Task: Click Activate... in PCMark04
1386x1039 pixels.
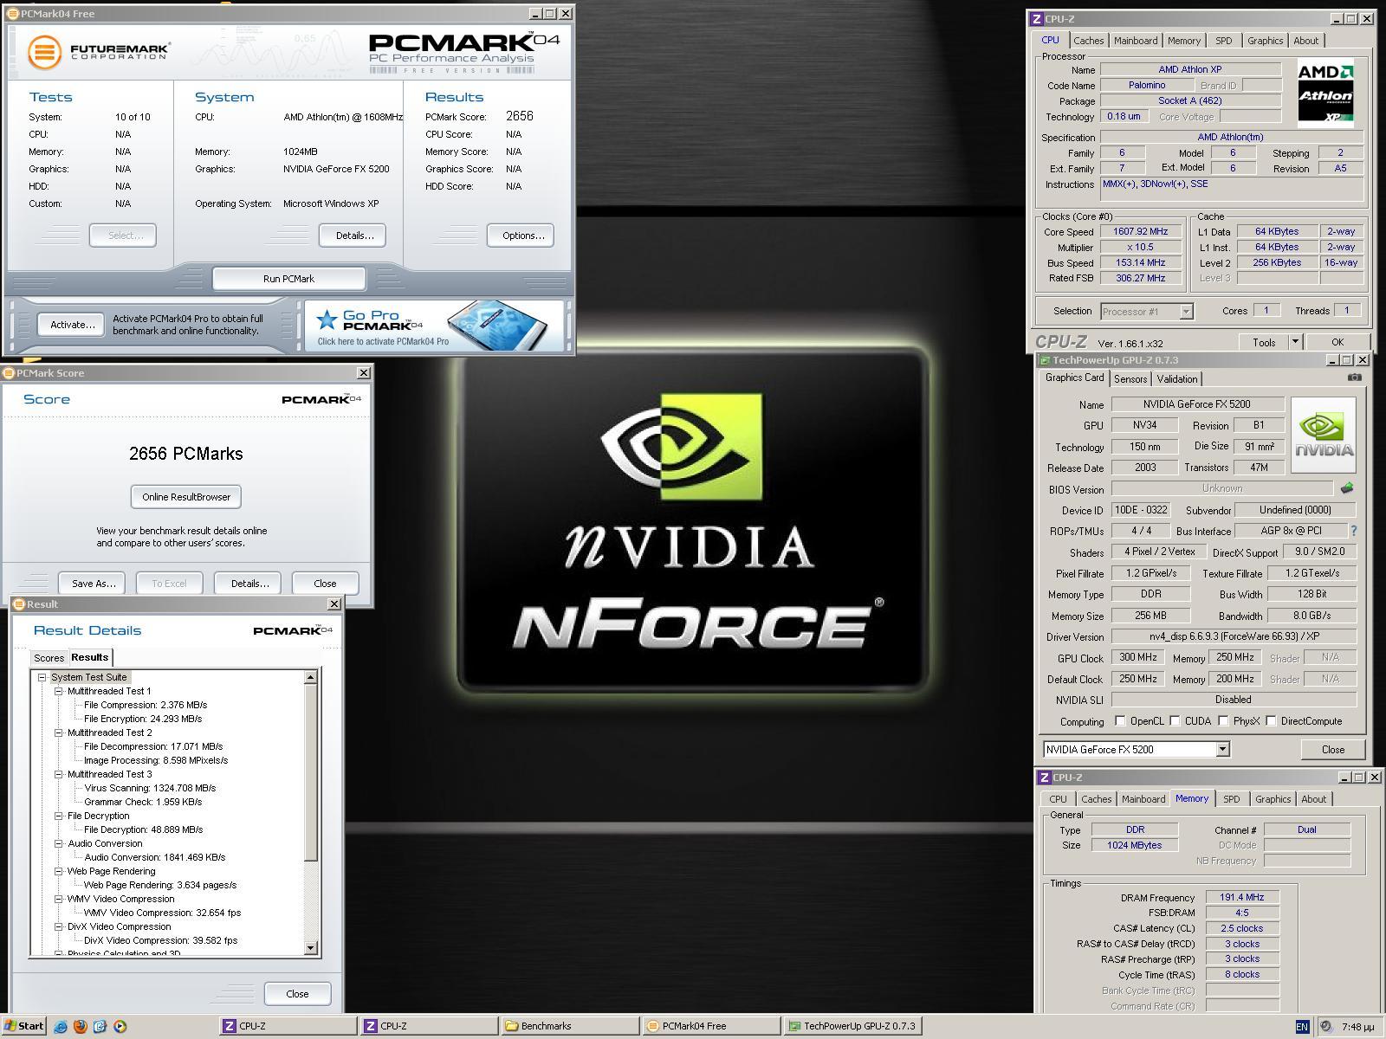Action: (72, 325)
